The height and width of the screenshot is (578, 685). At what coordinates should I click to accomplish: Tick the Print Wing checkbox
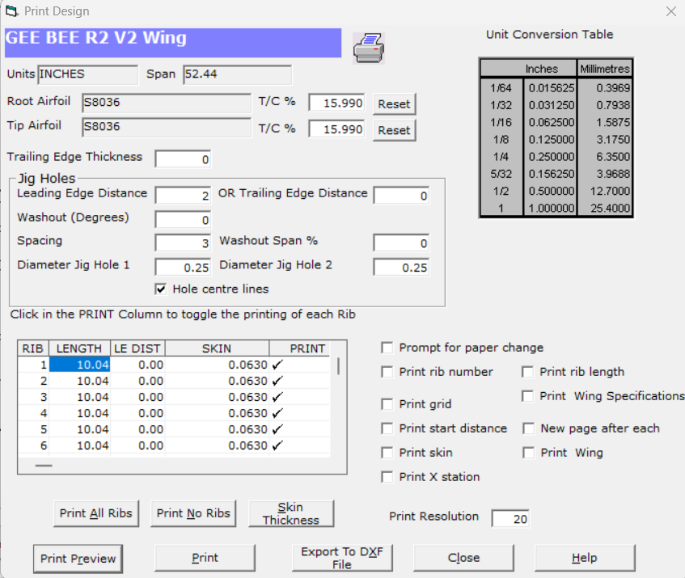529,453
